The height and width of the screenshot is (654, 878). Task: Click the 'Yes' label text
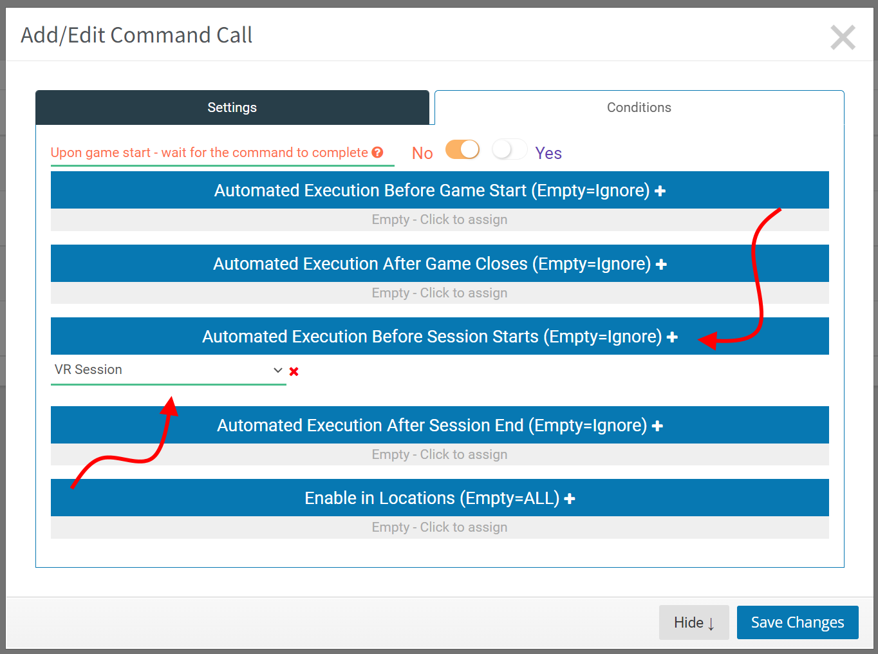(548, 153)
